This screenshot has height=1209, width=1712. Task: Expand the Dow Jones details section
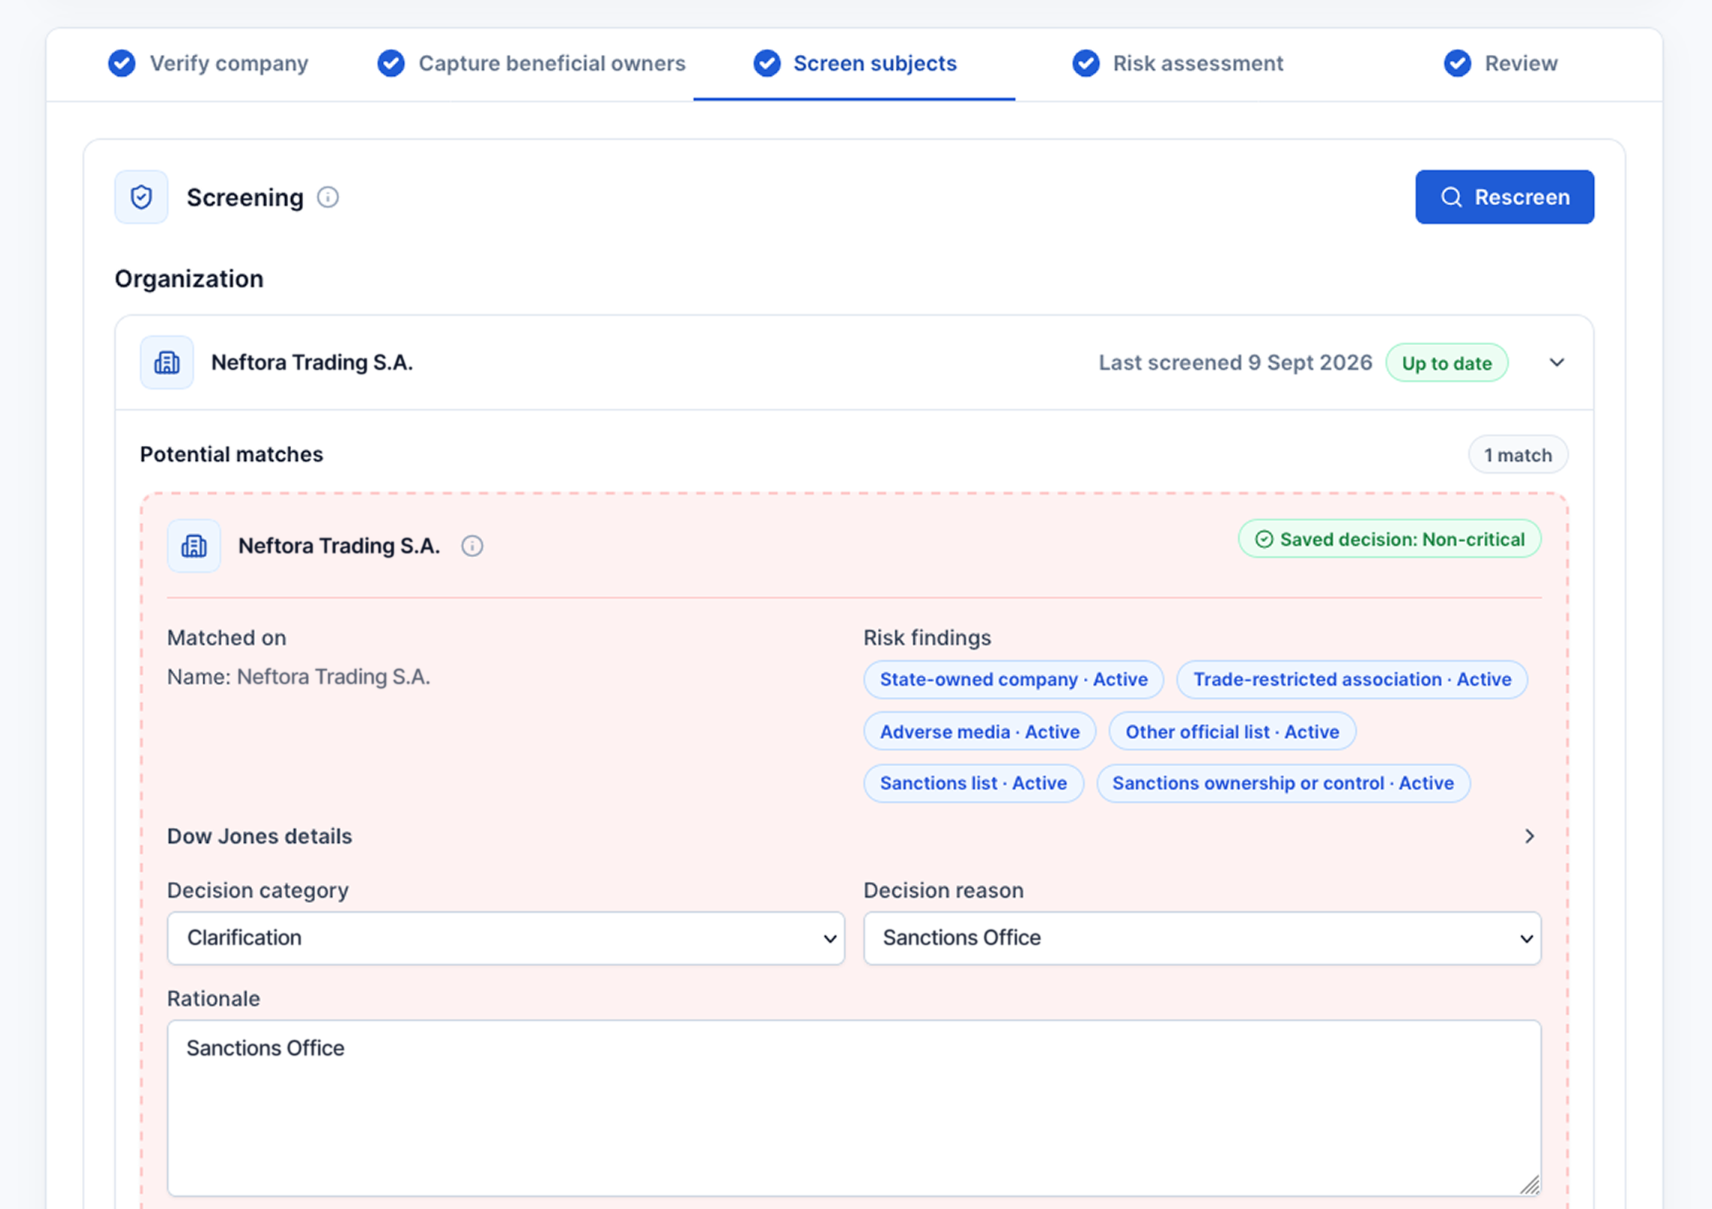[854, 836]
